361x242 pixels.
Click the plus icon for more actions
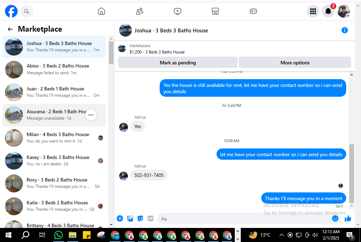coord(120,218)
